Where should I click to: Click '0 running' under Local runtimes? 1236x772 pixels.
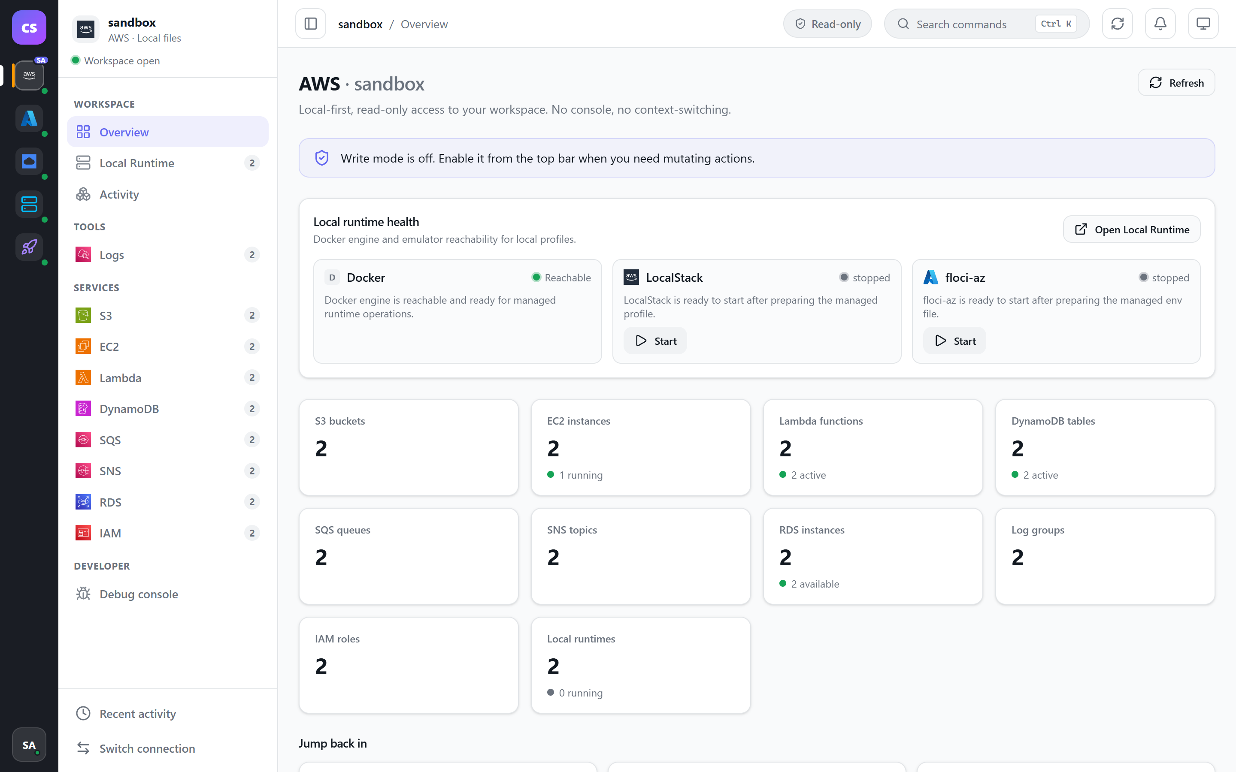581,693
